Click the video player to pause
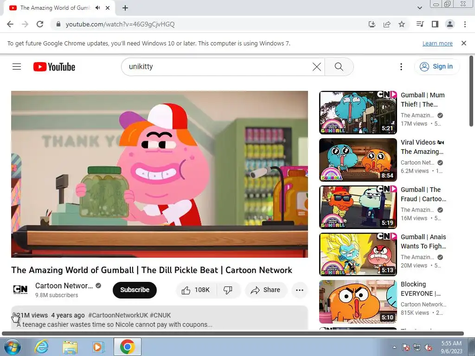475x356 pixels. [160, 174]
